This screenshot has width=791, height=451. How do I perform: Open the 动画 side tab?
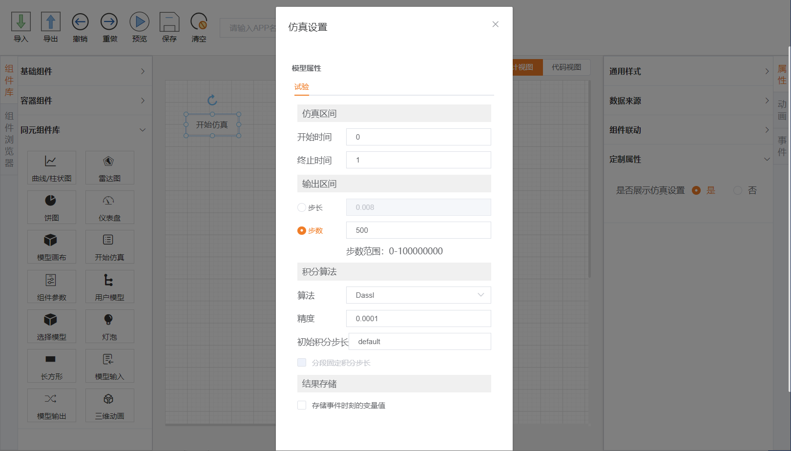coord(782,110)
